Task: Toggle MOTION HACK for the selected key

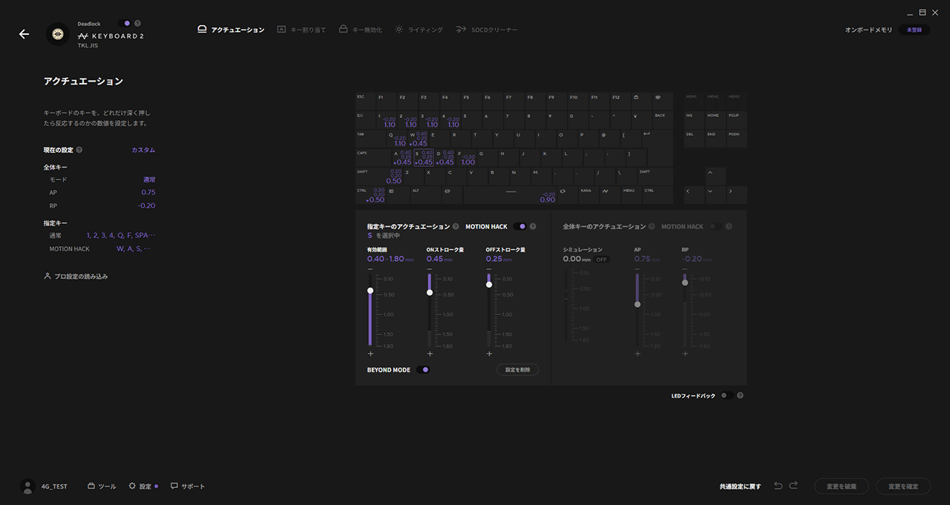Action: (x=520, y=226)
